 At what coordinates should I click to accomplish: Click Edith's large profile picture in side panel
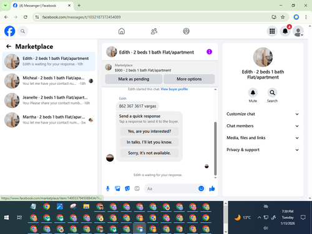tap(263, 57)
